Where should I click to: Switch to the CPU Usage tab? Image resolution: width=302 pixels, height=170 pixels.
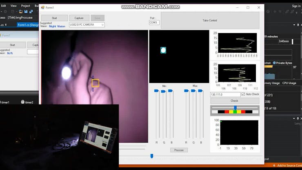click(289, 83)
